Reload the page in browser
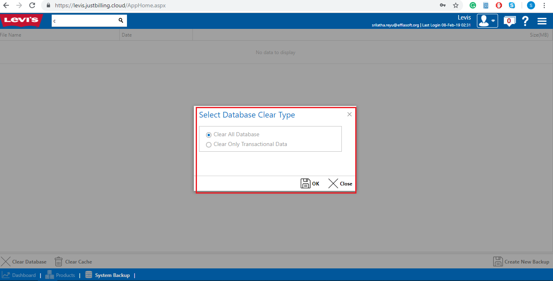 [32, 6]
